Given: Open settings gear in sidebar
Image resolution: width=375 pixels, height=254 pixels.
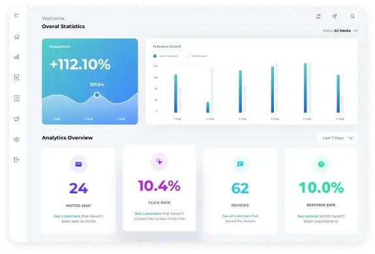Looking at the screenshot, I should (16, 139).
